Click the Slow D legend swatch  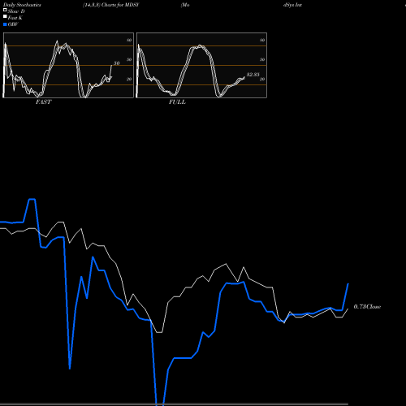5,11
